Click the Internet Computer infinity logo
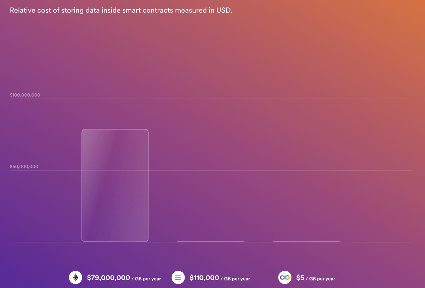 pos(285,278)
